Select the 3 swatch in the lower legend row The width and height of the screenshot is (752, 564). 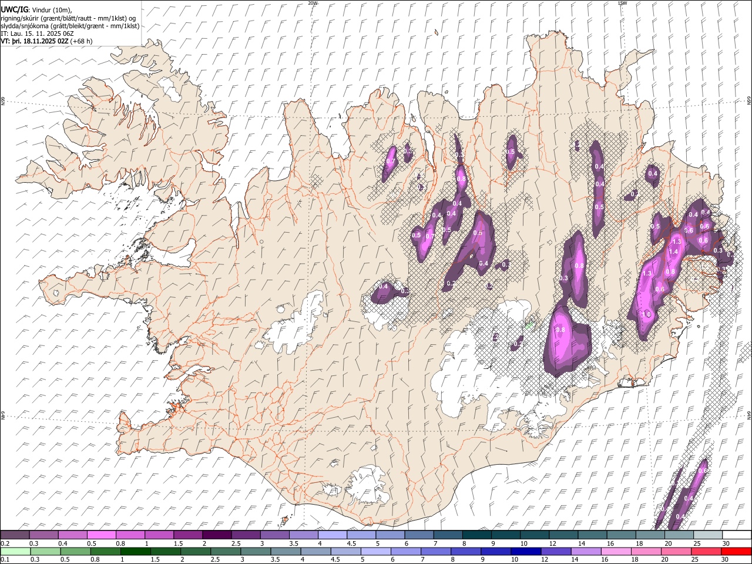(x=256, y=551)
